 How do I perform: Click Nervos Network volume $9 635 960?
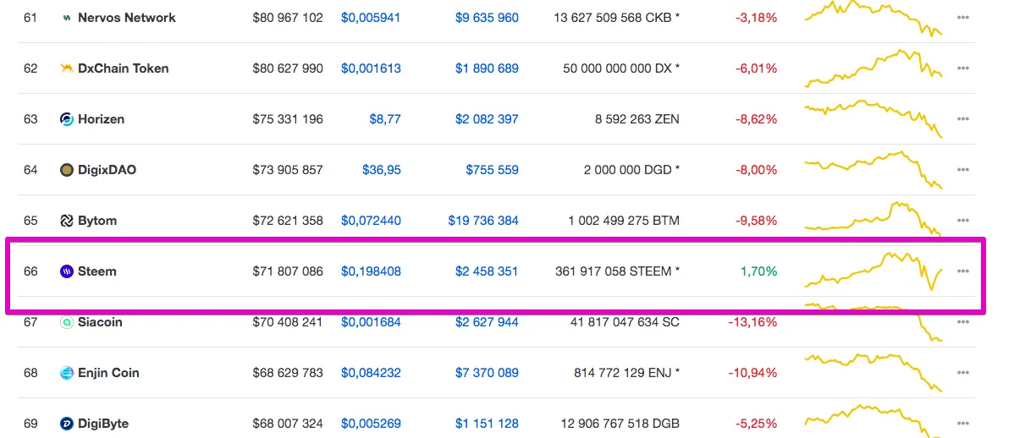487,18
